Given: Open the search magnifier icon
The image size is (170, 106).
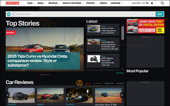Looking at the screenshot, I should click(x=162, y=3).
